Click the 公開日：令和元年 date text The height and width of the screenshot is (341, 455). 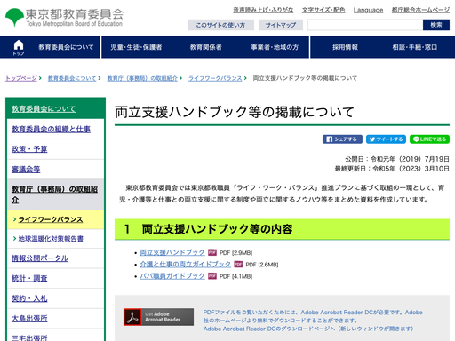tap(397, 159)
